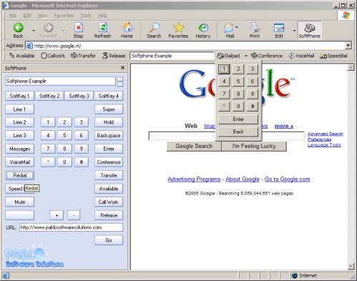Open the address bar dropdown

coord(348,46)
